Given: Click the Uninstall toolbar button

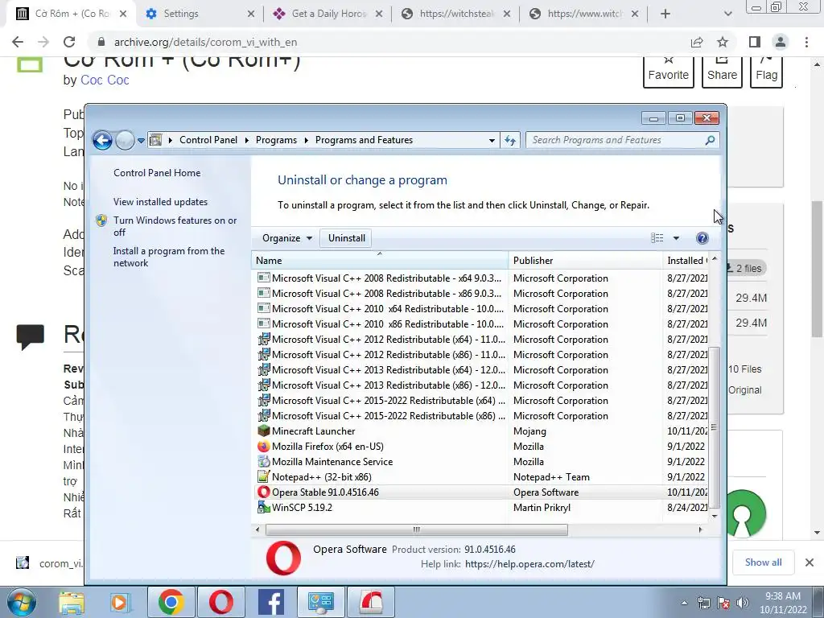Looking at the screenshot, I should click(x=346, y=238).
